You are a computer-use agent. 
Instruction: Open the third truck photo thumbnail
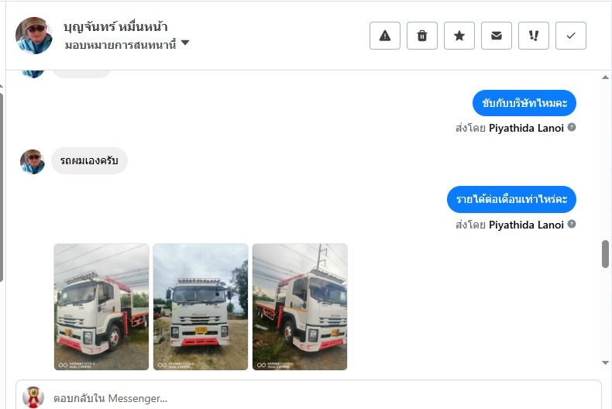click(x=300, y=307)
